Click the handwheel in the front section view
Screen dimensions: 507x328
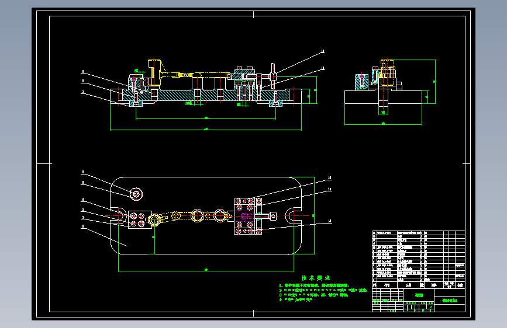[273, 76]
